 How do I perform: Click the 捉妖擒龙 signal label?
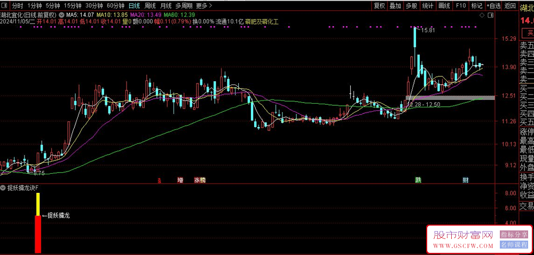pos(59,215)
